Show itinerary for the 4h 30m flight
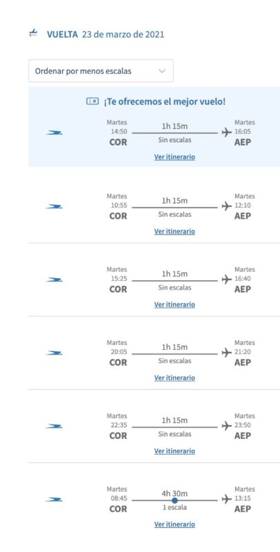 click(174, 524)
